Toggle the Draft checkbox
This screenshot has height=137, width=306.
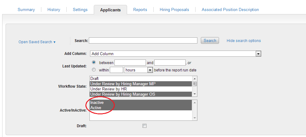144,126
